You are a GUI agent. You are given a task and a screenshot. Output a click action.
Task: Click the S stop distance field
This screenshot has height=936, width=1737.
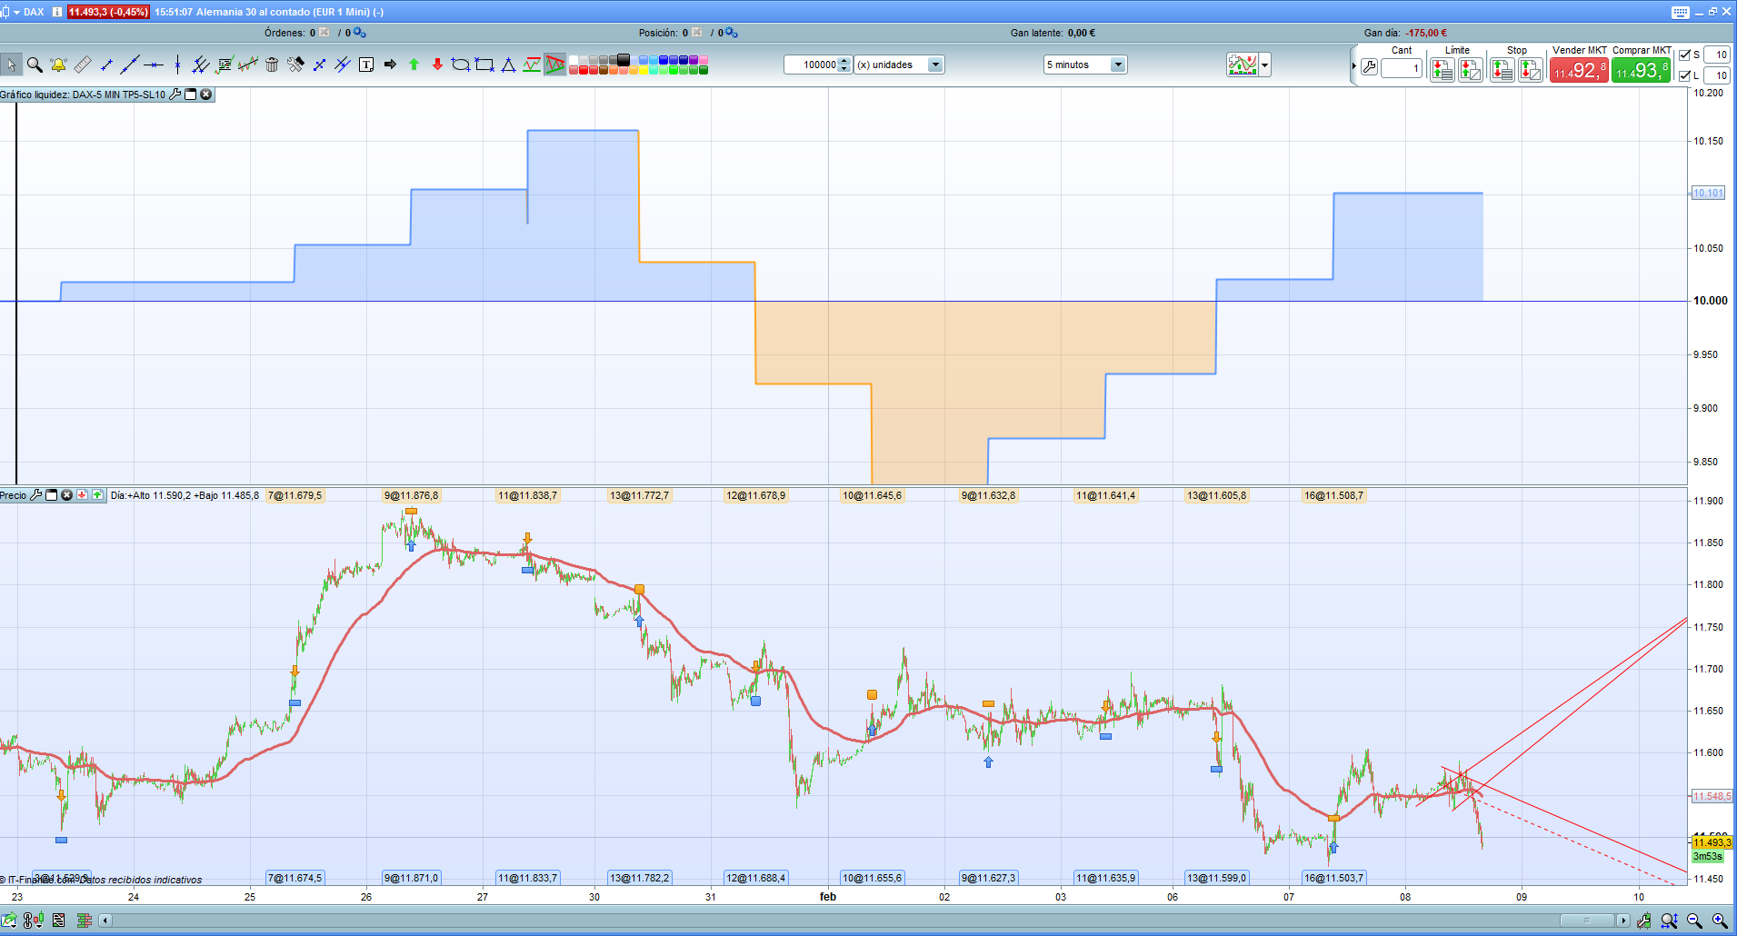(1716, 55)
